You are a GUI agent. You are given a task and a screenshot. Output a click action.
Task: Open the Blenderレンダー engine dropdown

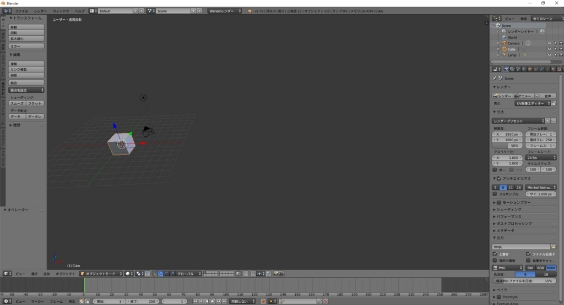coord(225,11)
